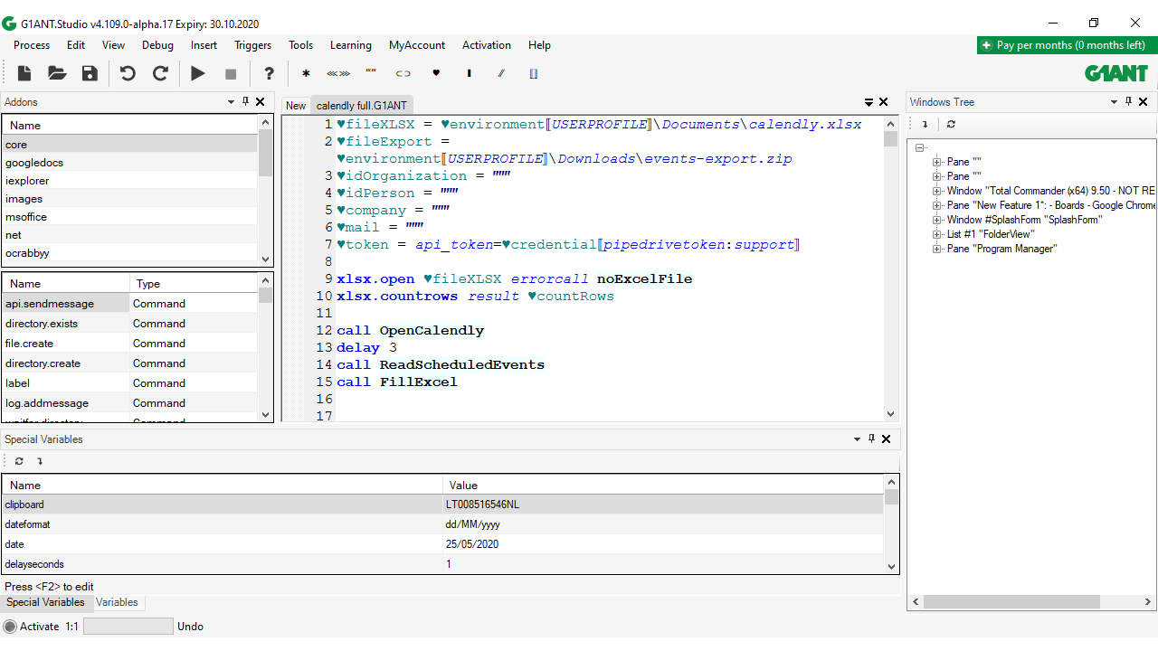Insert the double quotes snippet
Image resolution: width=1158 pixels, height=651 pixels.
point(371,73)
